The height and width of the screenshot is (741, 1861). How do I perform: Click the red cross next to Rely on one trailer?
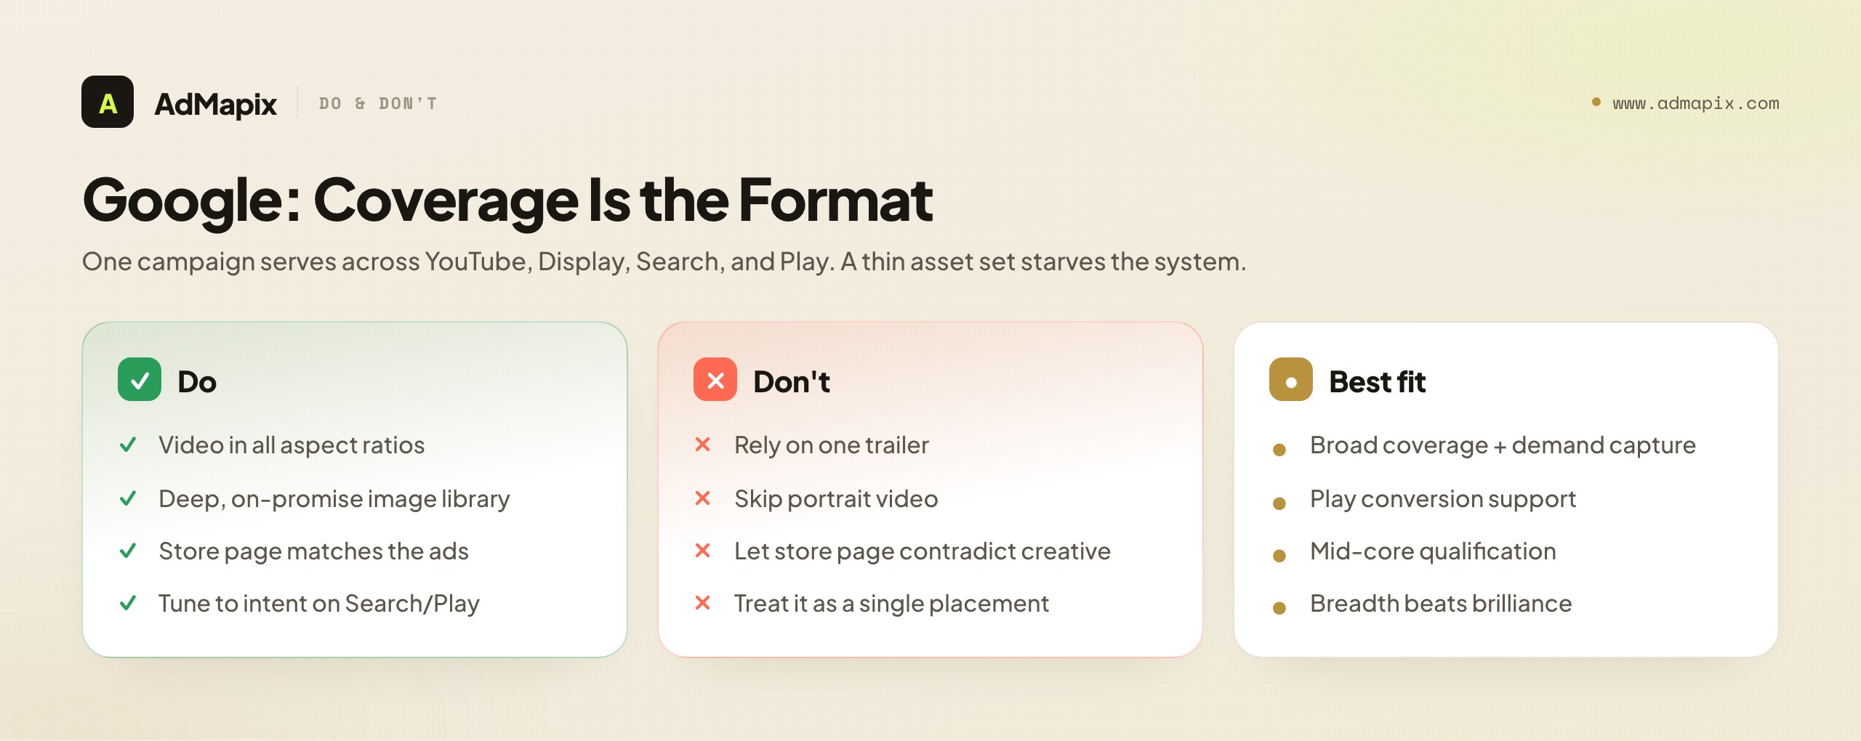point(703,444)
